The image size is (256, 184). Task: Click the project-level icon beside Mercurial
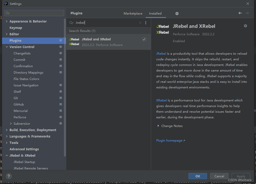61,111
